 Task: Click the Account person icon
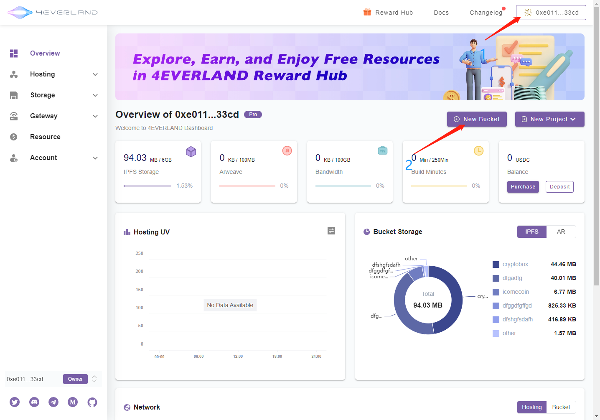[x=14, y=158]
